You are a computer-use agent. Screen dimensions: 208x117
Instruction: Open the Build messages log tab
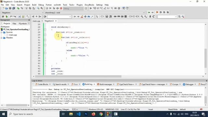[106, 84]
